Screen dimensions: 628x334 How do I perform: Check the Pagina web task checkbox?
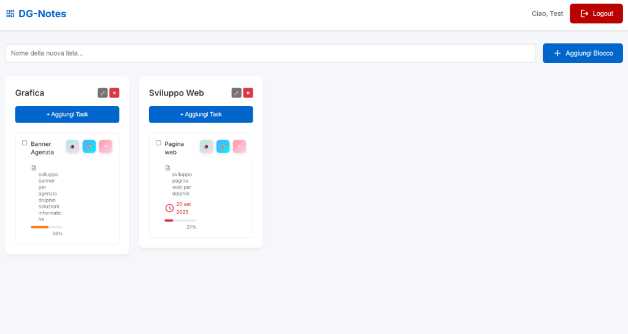point(158,143)
